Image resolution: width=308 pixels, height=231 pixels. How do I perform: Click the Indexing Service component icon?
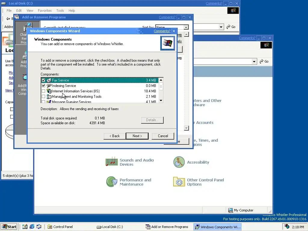[49, 86]
